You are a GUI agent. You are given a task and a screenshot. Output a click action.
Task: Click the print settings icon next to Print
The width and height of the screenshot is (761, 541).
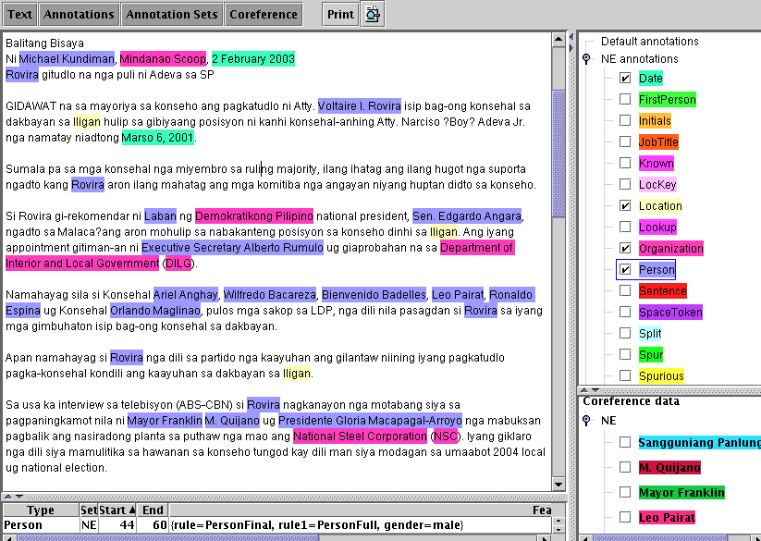pyautogui.click(x=373, y=15)
